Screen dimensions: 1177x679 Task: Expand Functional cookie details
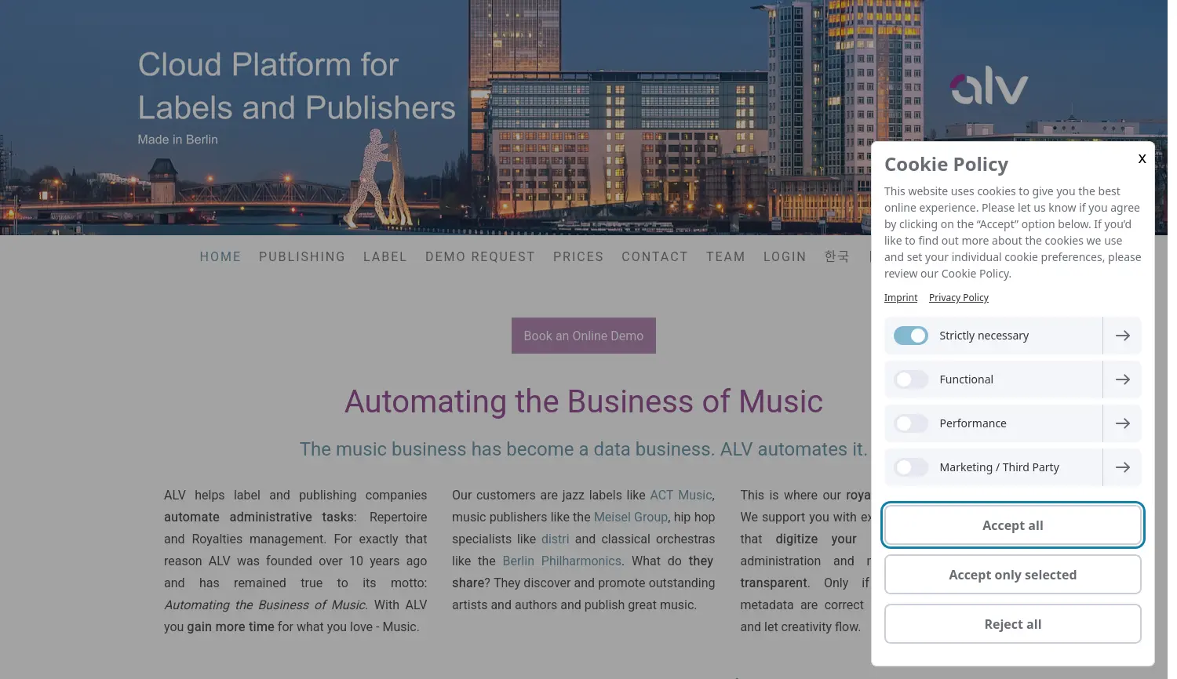(x=1122, y=379)
